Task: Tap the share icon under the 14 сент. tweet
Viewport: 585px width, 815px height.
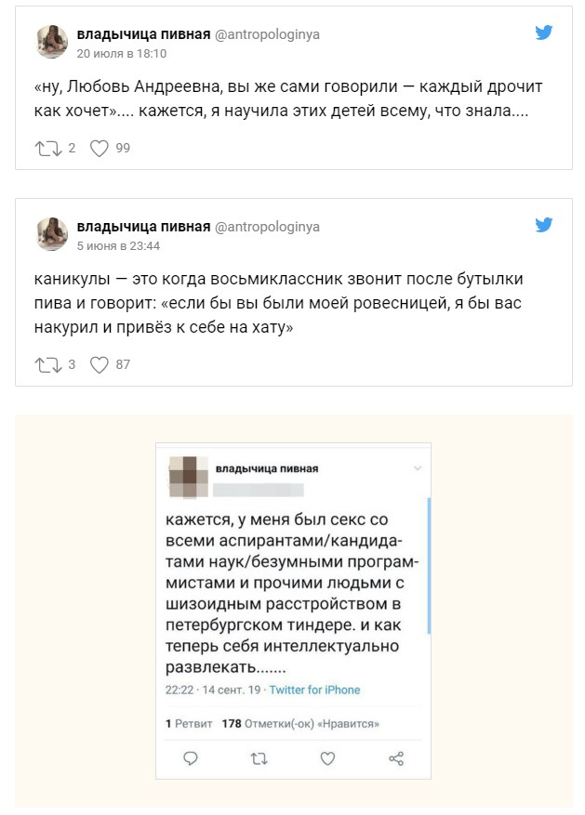Action: [396, 758]
